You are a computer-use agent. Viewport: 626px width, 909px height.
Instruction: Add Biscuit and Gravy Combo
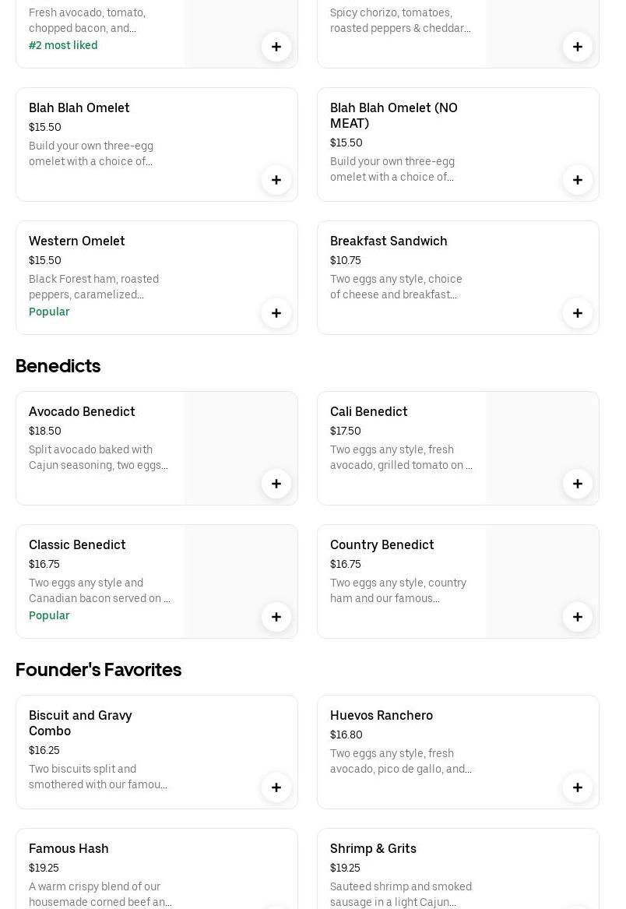tap(276, 787)
